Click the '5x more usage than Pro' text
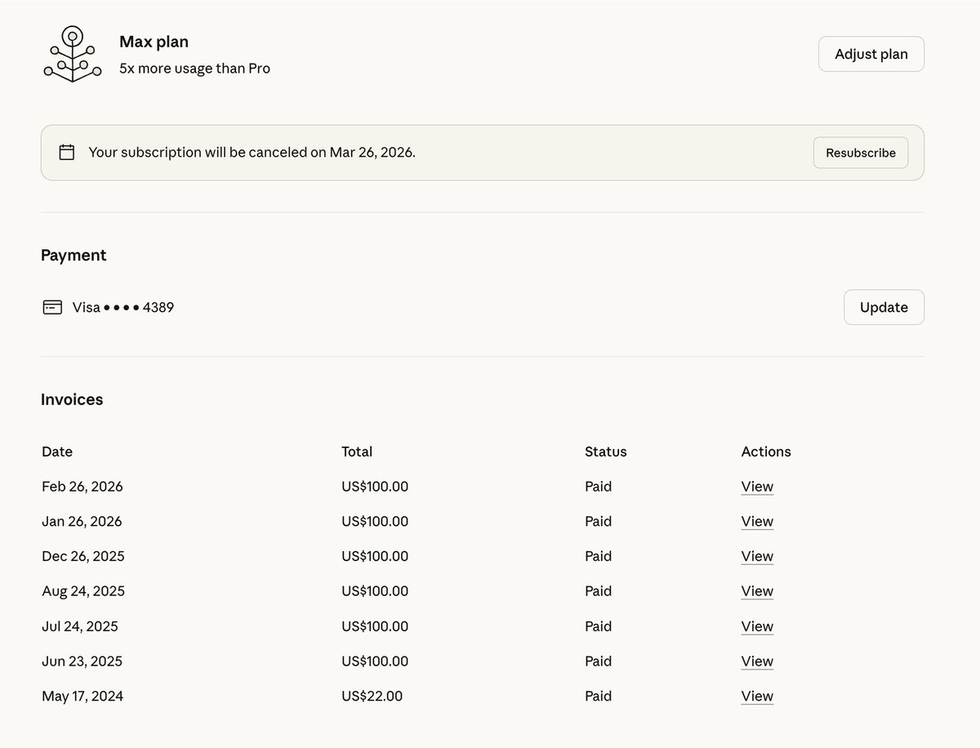This screenshot has width=980, height=748. point(194,69)
